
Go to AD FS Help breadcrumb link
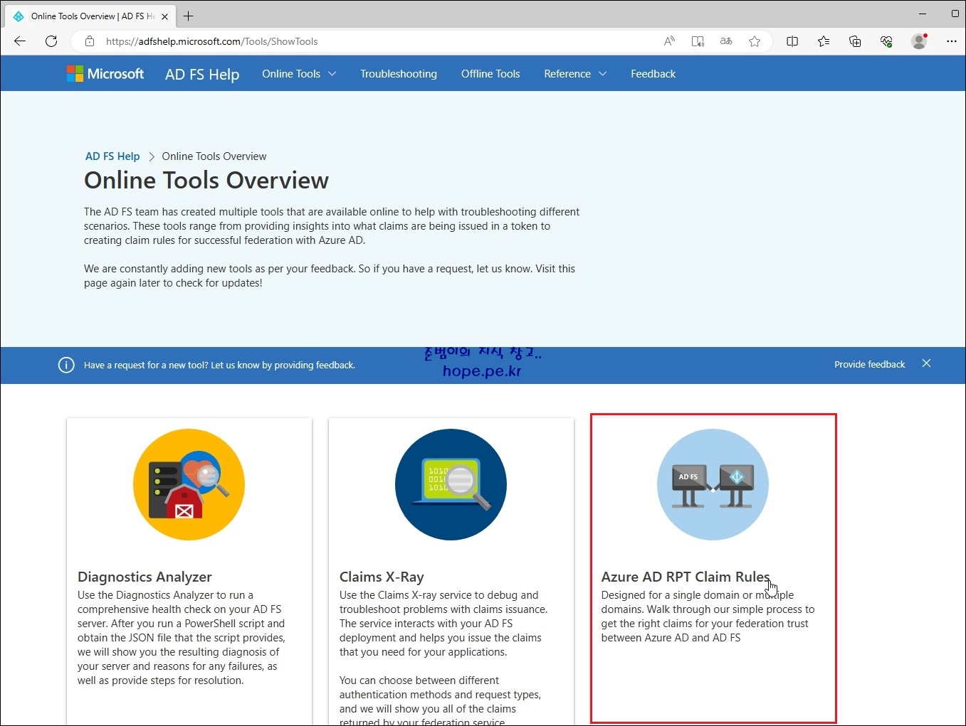pos(112,156)
